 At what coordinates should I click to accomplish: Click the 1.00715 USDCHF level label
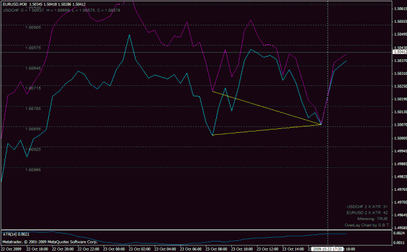pyautogui.click(x=33, y=89)
